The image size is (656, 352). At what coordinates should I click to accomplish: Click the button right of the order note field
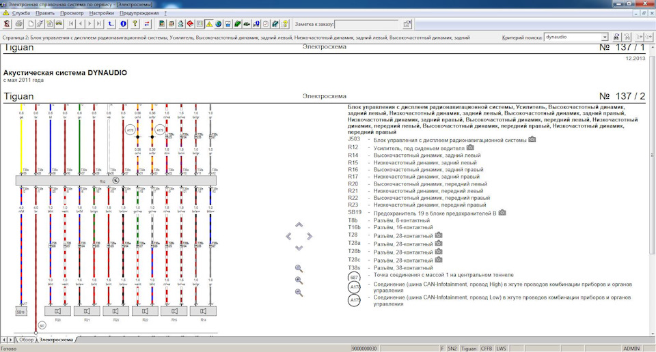pos(407,25)
